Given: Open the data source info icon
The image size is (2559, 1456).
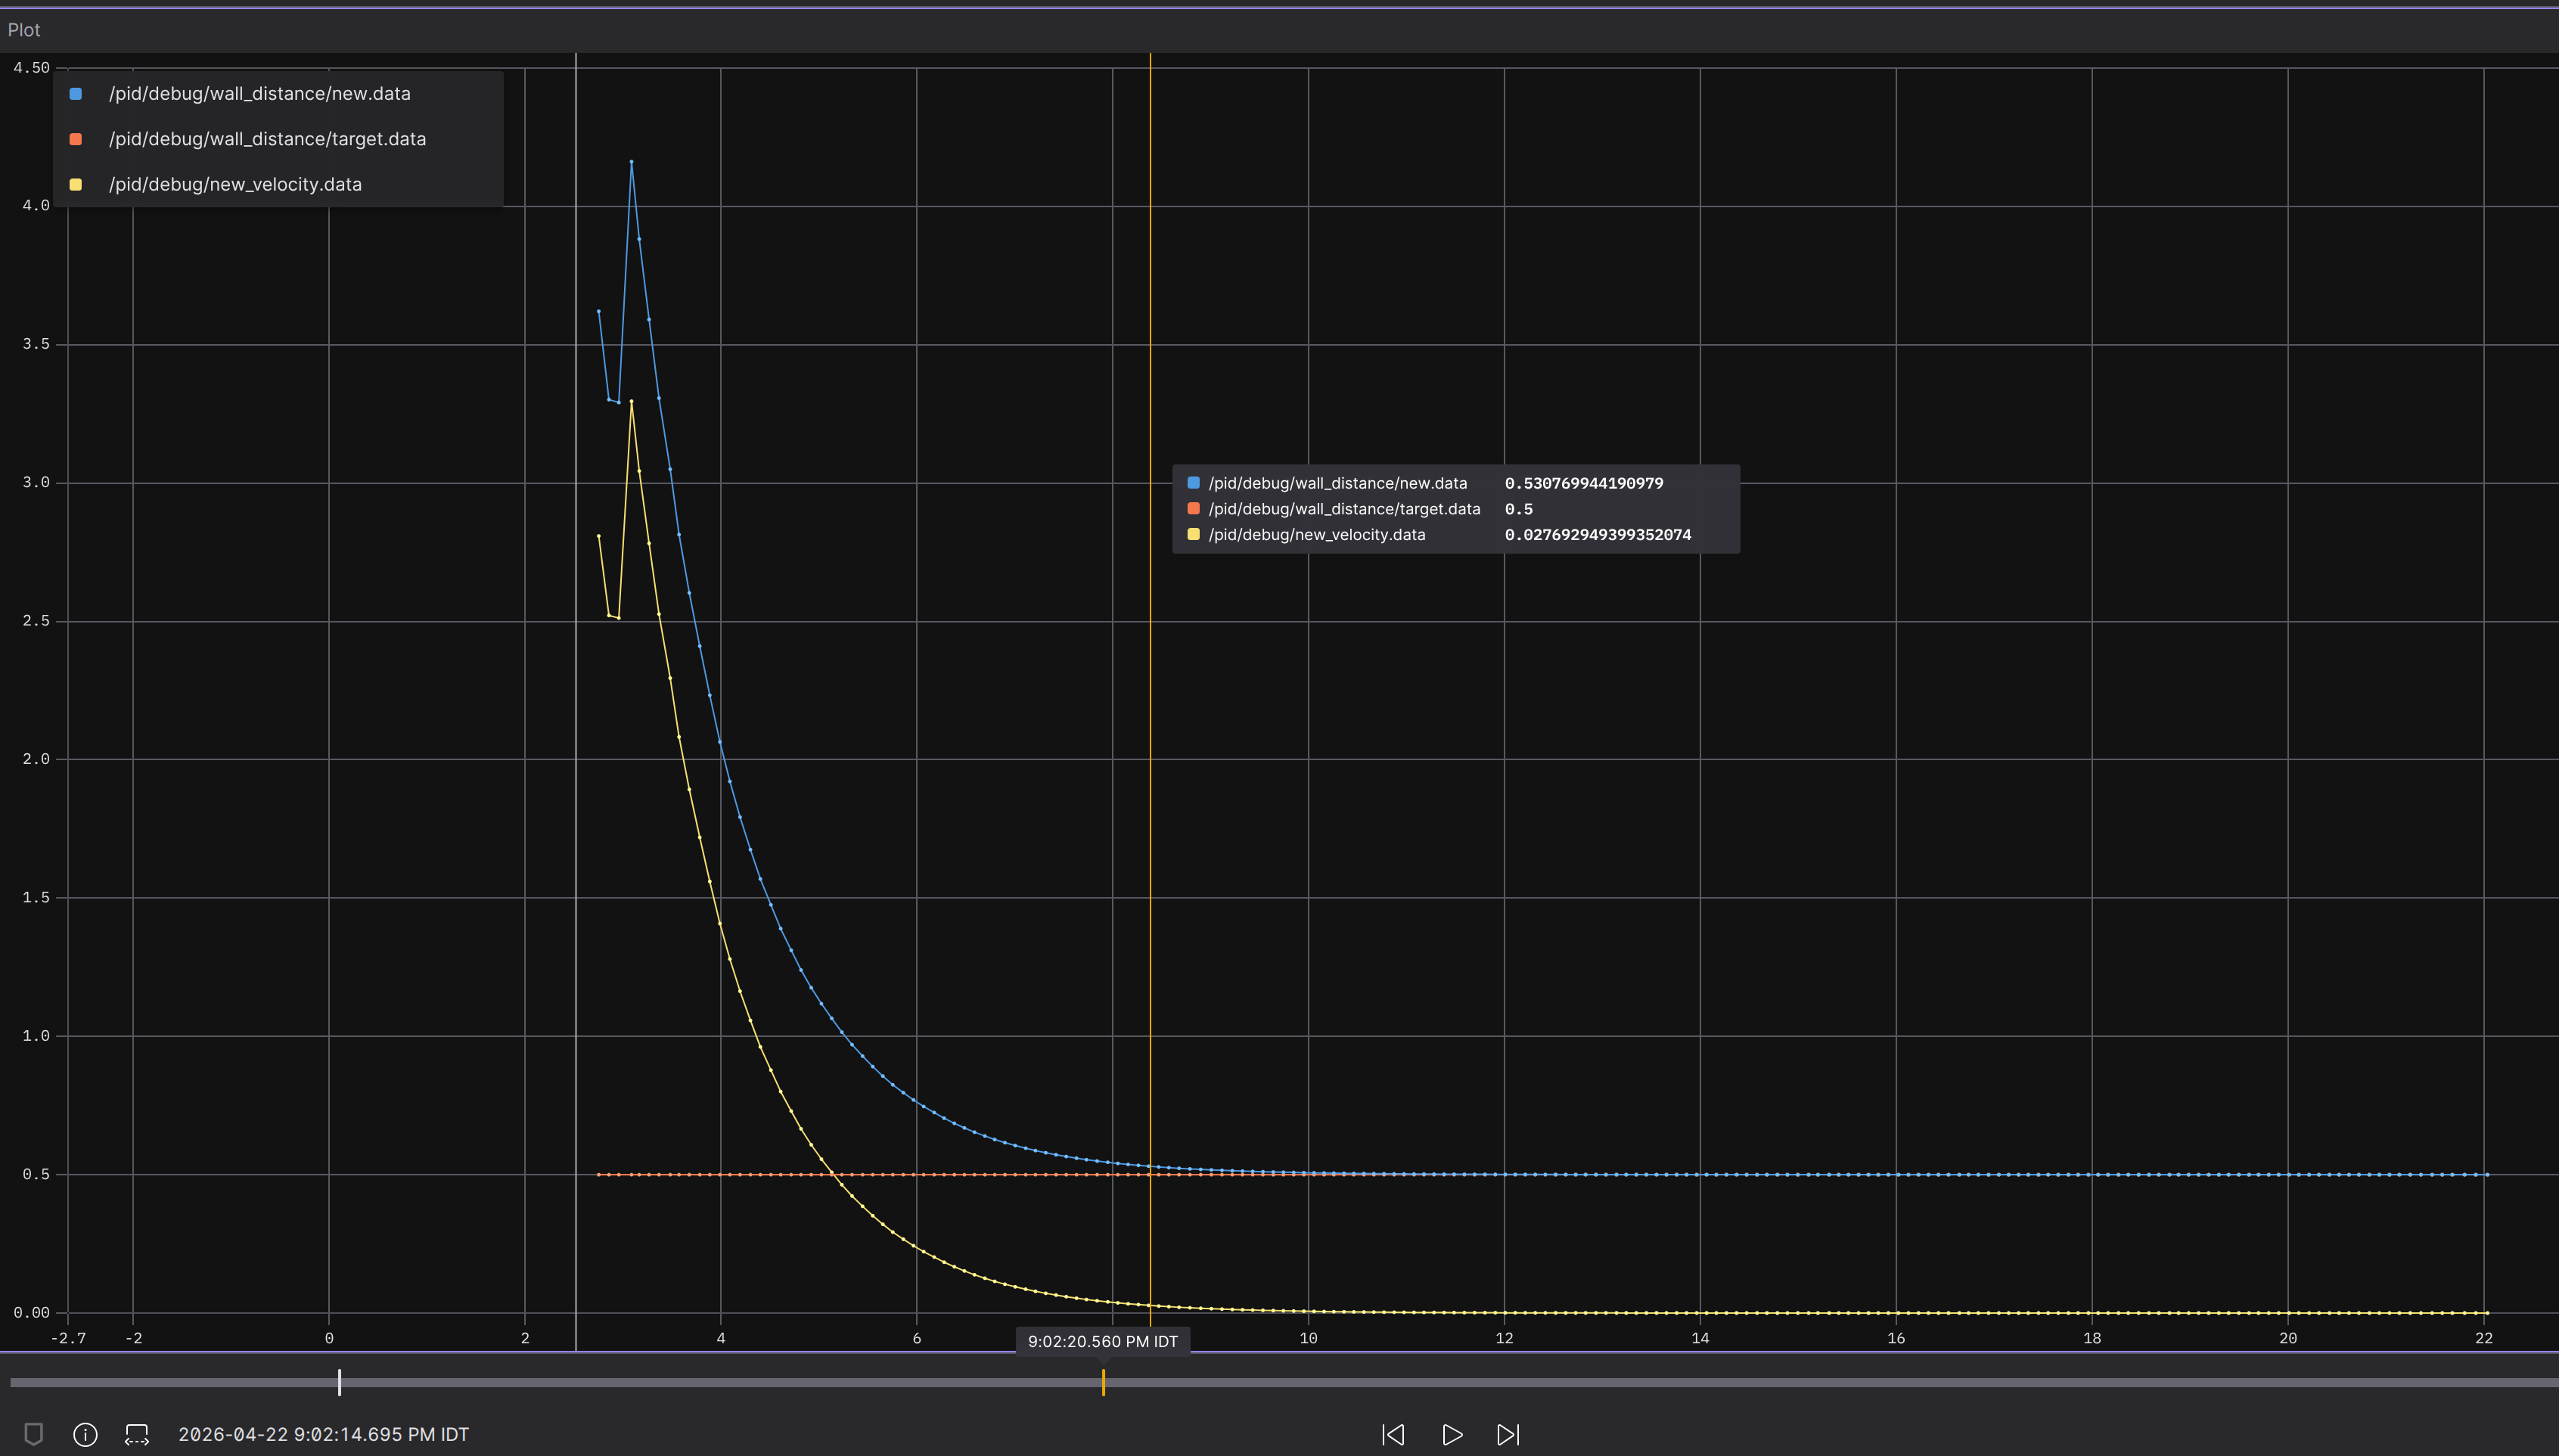Looking at the screenshot, I should coord(86,1434).
